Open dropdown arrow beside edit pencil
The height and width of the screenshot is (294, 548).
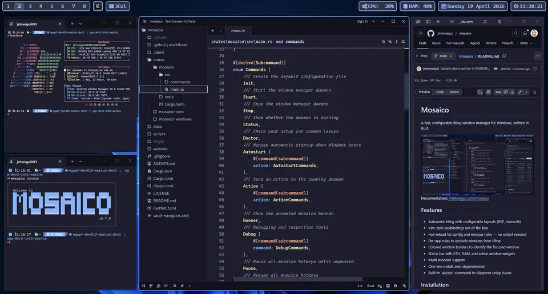(x=526, y=92)
